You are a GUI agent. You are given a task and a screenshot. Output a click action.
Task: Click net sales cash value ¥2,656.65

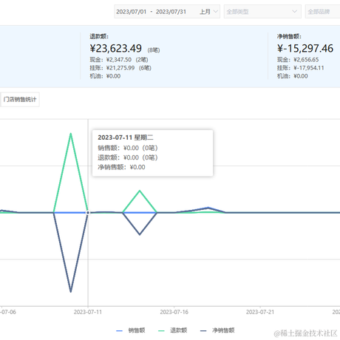pos(306,60)
